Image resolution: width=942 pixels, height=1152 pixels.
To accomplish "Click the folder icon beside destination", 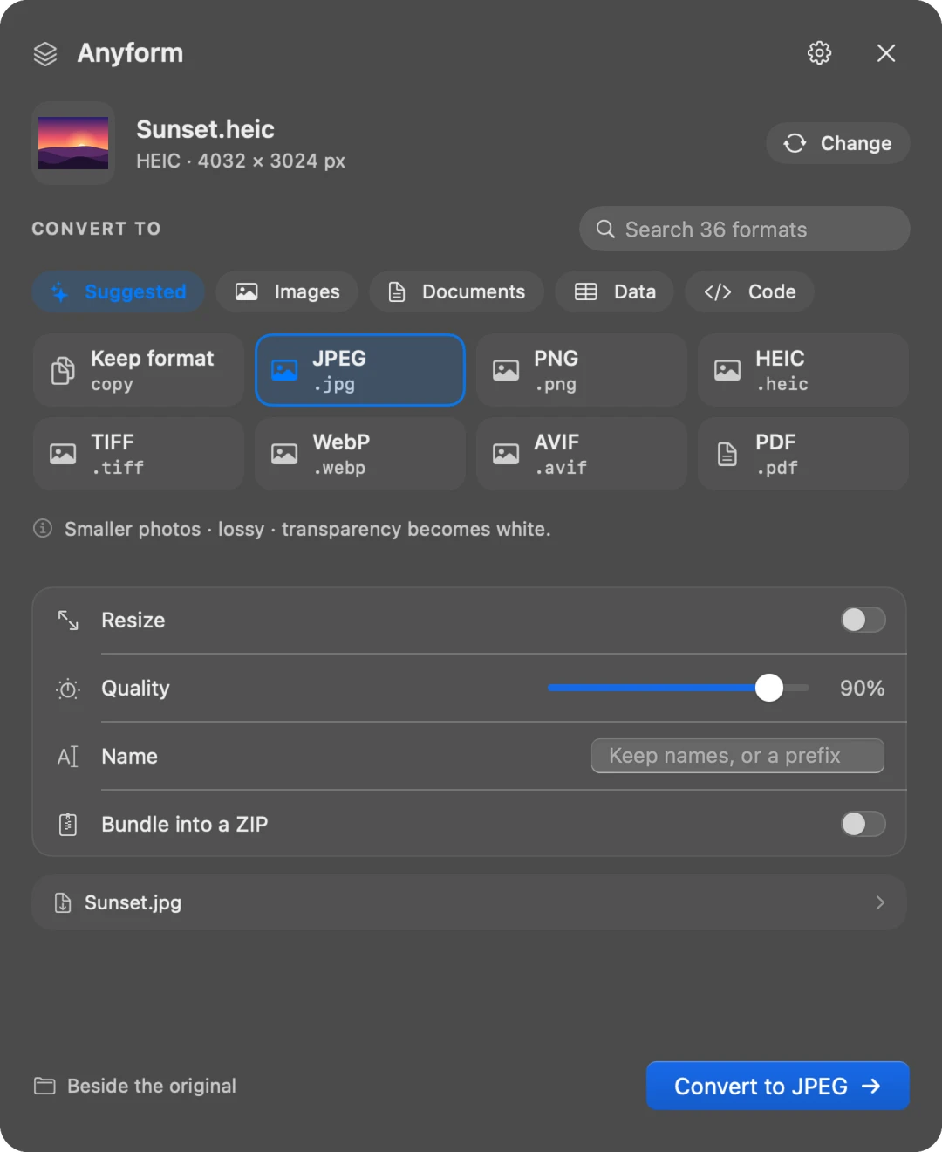I will coord(44,1086).
